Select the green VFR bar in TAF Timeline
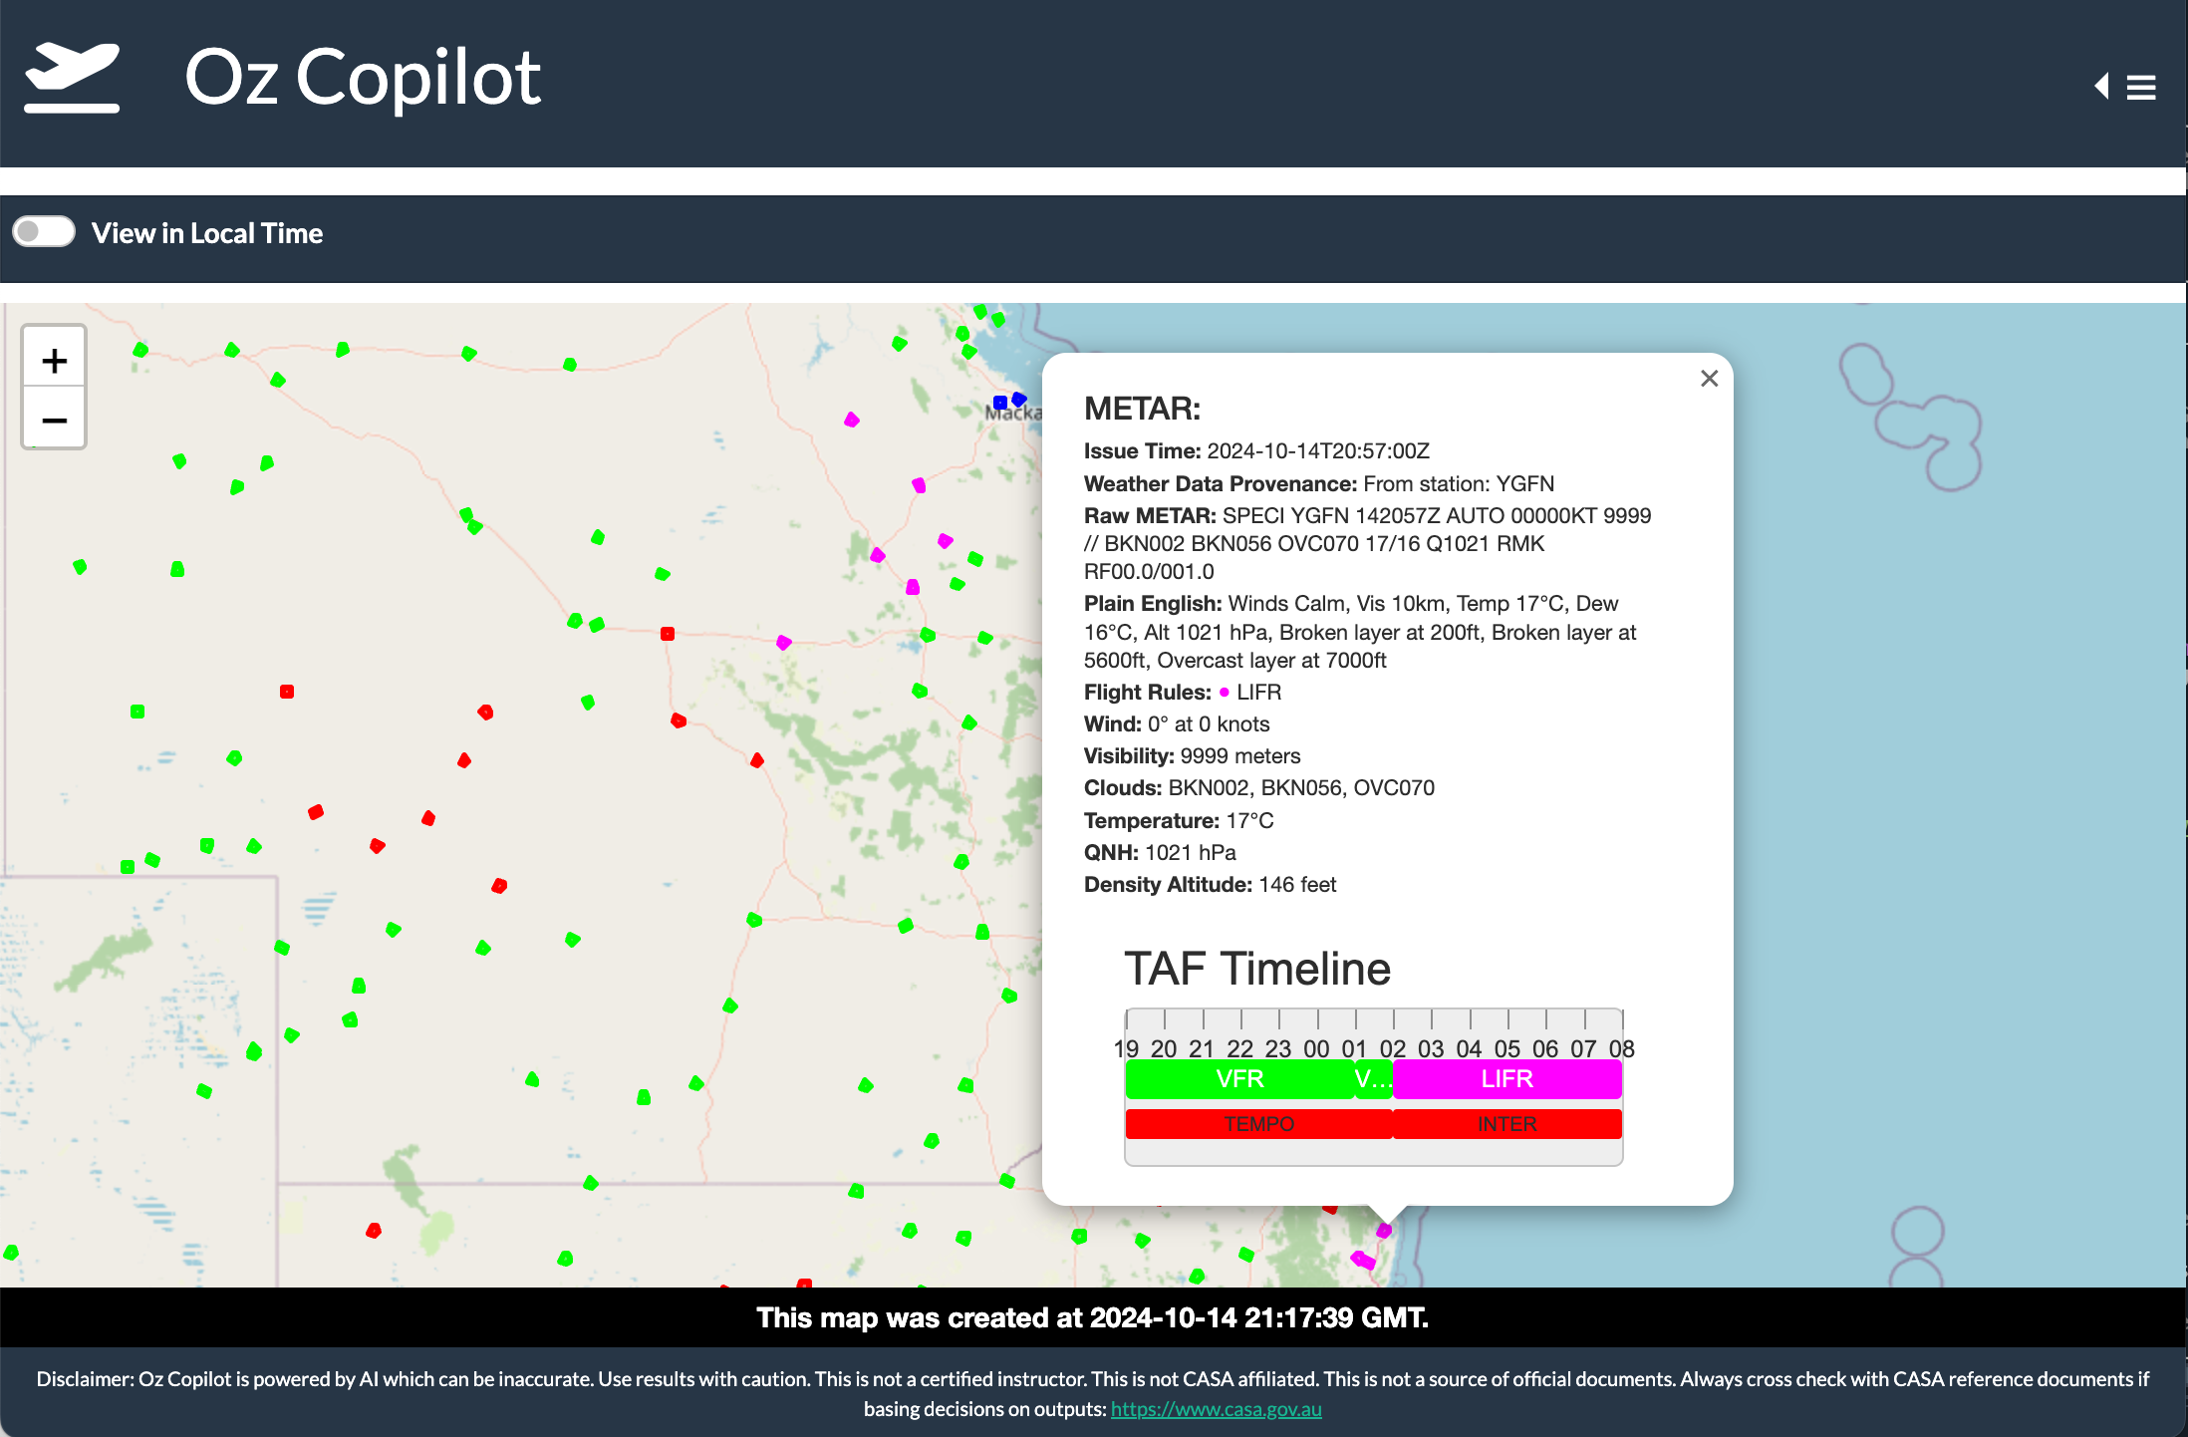The width and height of the screenshot is (2188, 1437). coord(1239,1079)
